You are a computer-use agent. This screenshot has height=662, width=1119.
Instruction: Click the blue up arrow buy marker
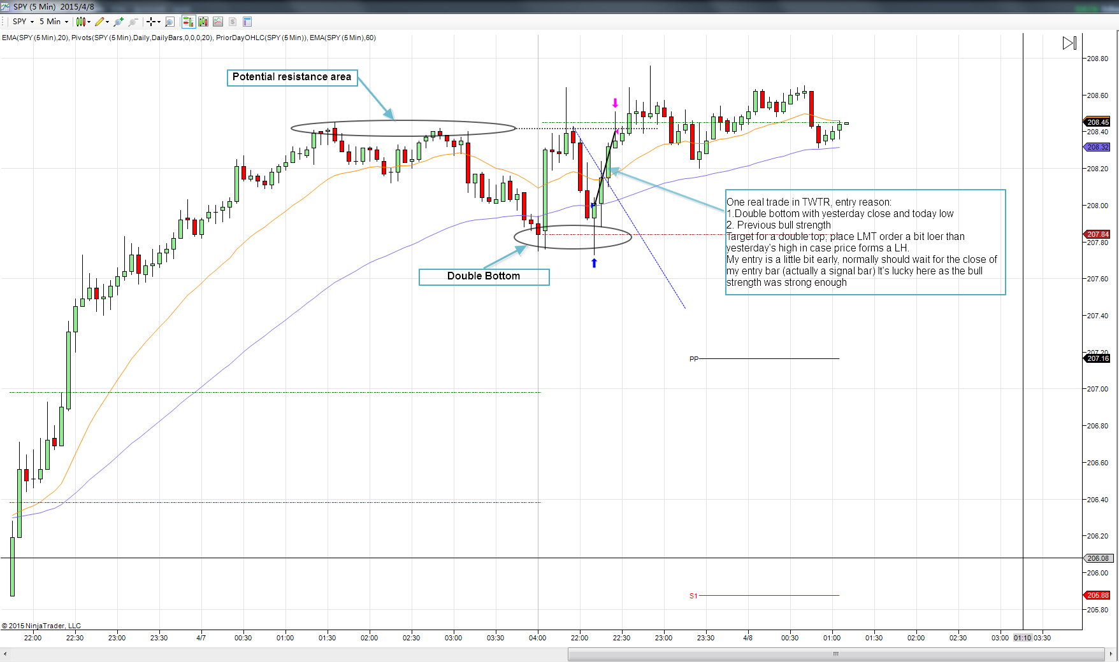[x=594, y=262]
